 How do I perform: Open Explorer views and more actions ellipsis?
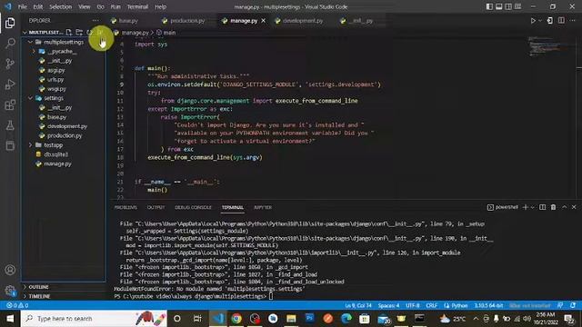tap(95, 20)
